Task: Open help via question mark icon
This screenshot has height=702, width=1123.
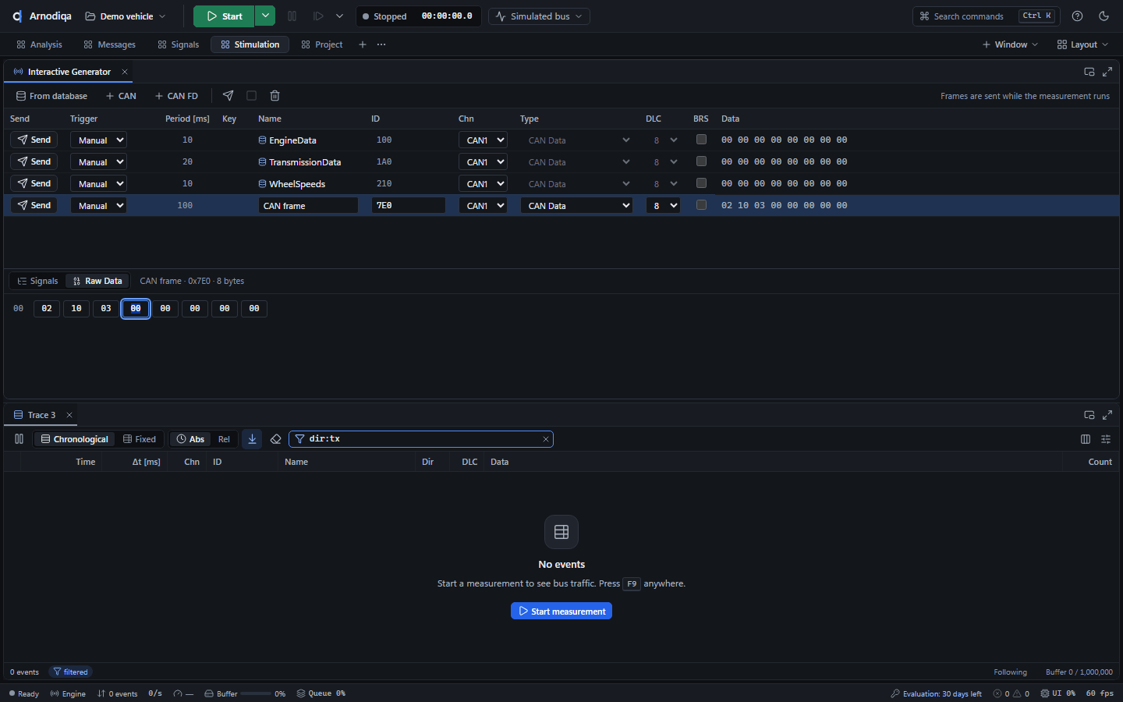Action: (x=1077, y=16)
